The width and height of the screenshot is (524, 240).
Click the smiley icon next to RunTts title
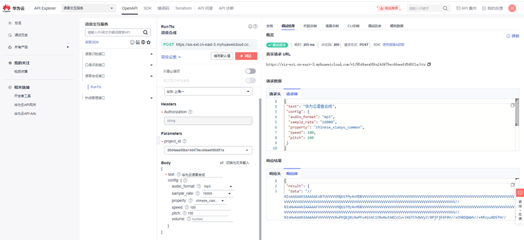tap(250, 27)
